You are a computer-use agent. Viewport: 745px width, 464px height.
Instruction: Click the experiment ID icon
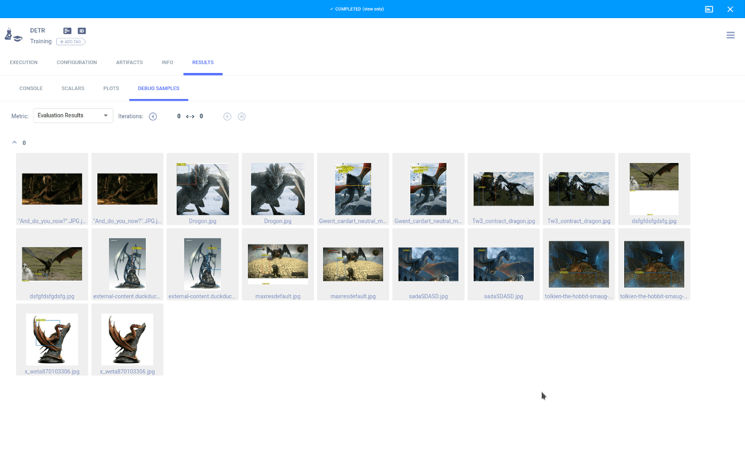point(81,31)
